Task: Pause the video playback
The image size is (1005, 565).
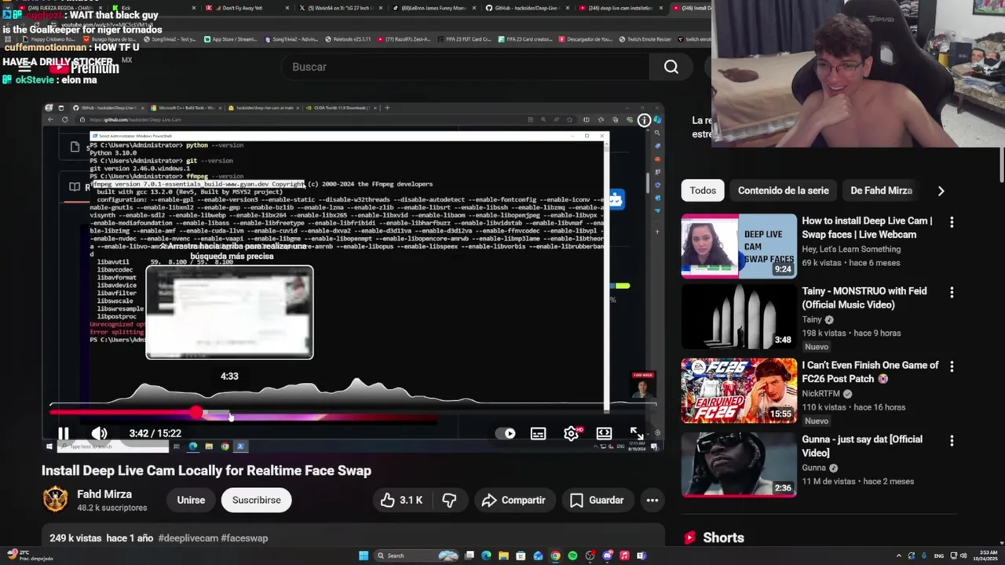Action: click(x=64, y=433)
